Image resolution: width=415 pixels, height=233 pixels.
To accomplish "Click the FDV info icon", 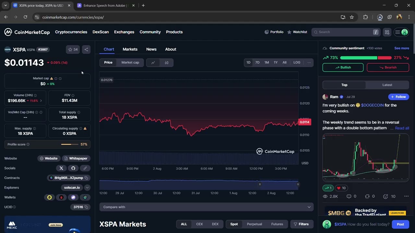I will point(73,95).
